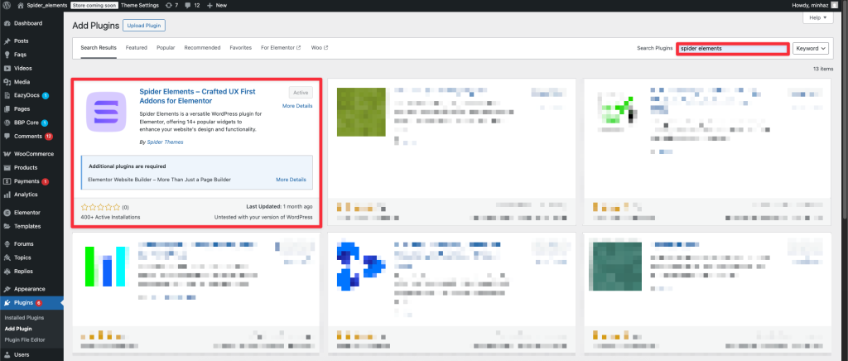Open the Analytics sidebar item
The height and width of the screenshot is (361, 848).
tap(26, 194)
